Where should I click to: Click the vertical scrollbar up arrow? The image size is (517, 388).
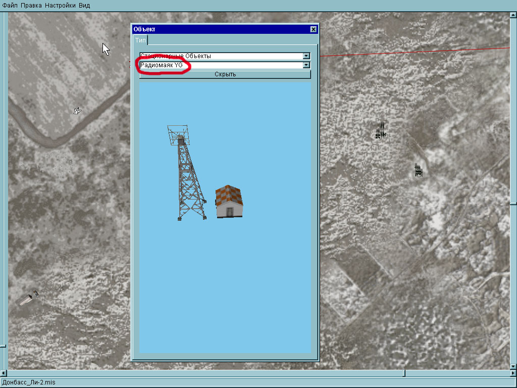tap(513, 15)
